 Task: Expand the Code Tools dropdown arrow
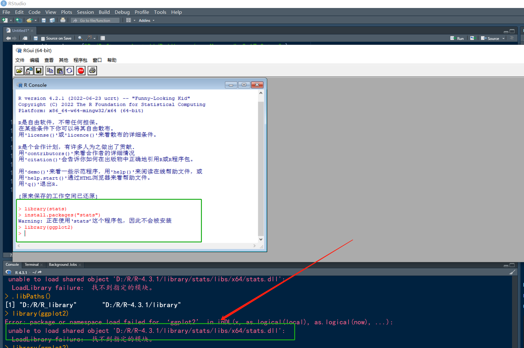[94, 38]
